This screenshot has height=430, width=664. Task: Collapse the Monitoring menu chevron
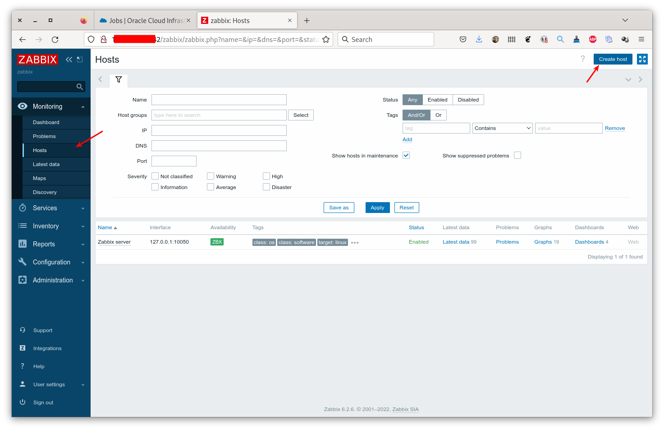82,106
